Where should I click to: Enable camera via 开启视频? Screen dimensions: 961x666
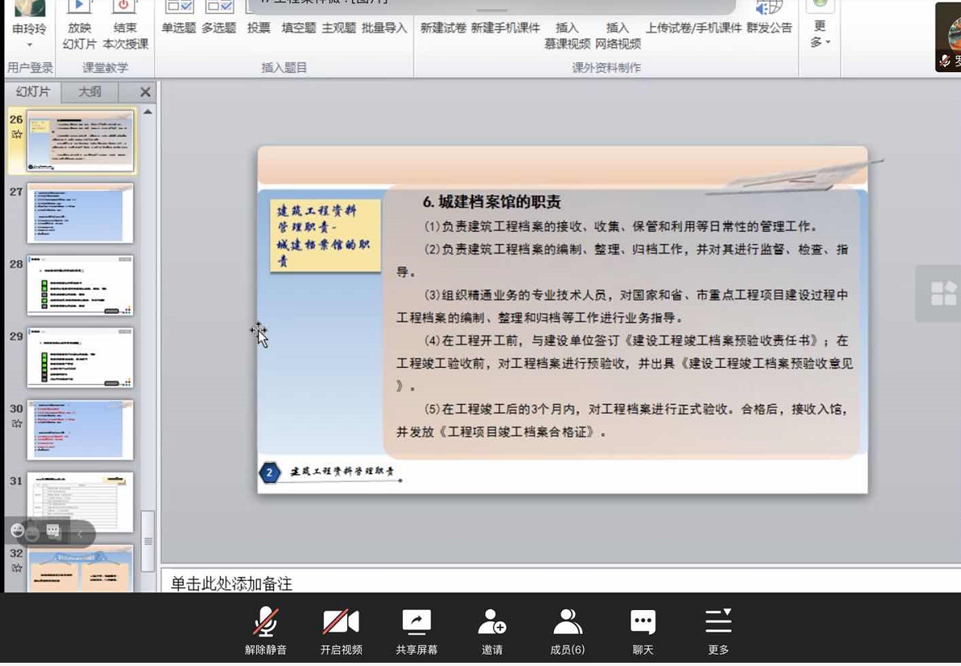point(341,630)
